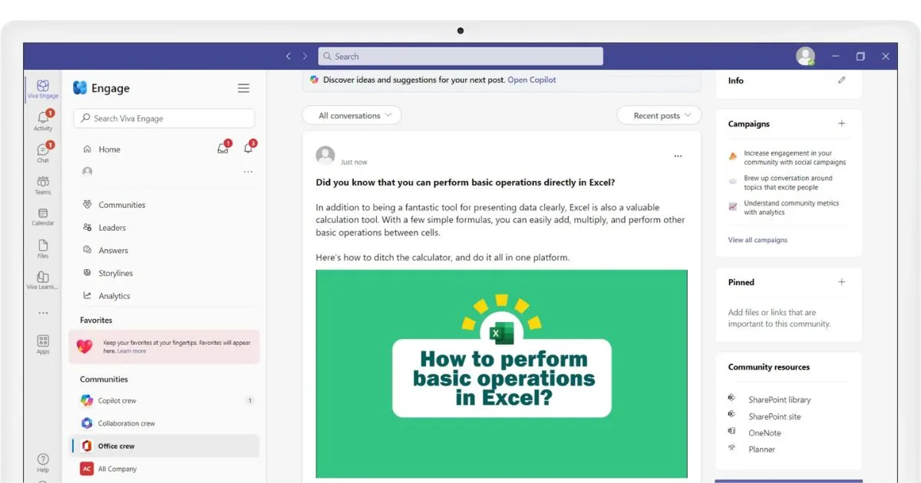Viewport: 921px width, 483px height.
Task: Click the View all campaigns link
Action: coord(758,240)
